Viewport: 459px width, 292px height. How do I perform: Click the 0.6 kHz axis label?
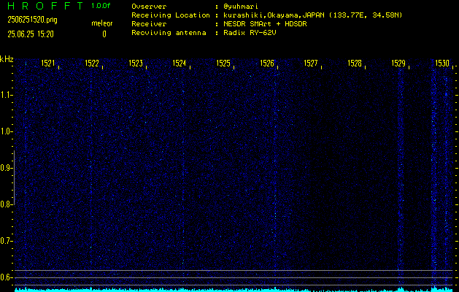click(x=5, y=277)
